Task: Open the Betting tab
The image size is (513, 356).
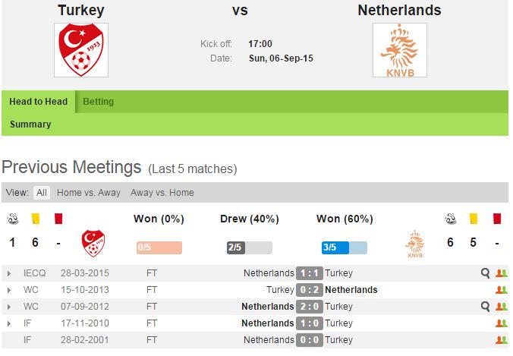Action: click(99, 102)
